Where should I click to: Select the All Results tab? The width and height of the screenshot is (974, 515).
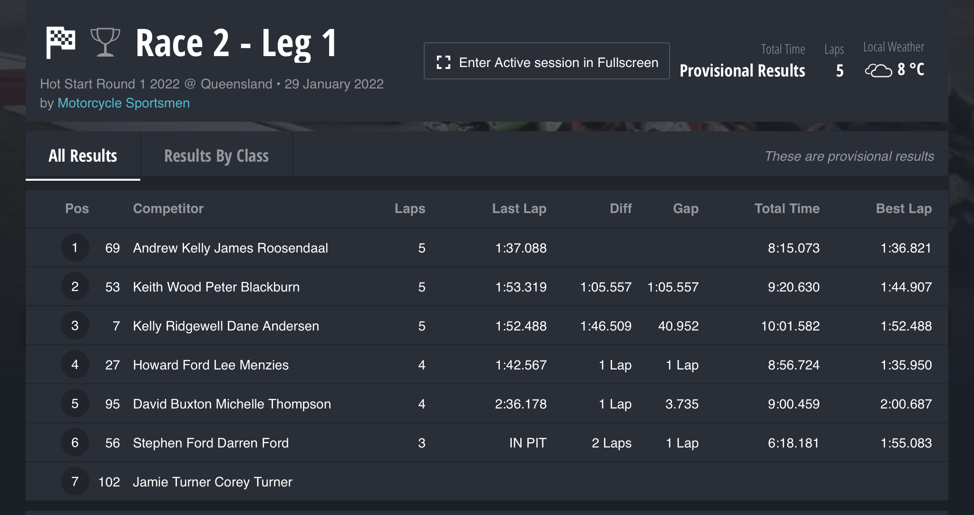[x=83, y=155]
